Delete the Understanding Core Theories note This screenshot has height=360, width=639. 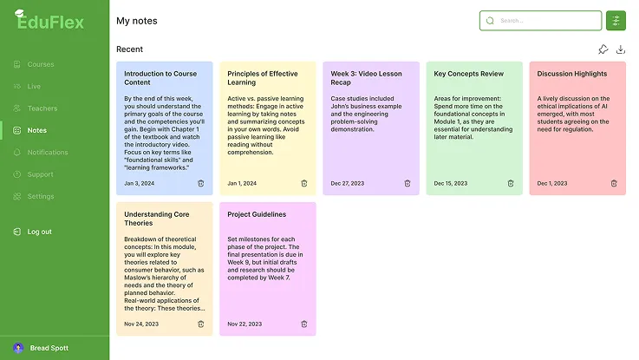(x=201, y=324)
